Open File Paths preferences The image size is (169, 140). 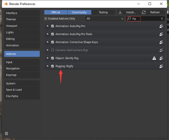pos(22,96)
